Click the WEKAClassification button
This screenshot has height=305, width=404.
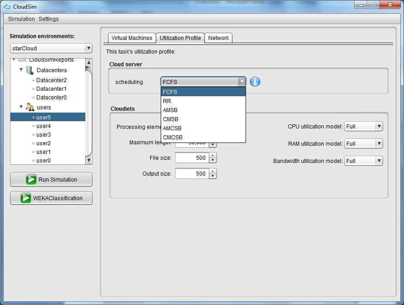coord(51,198)
